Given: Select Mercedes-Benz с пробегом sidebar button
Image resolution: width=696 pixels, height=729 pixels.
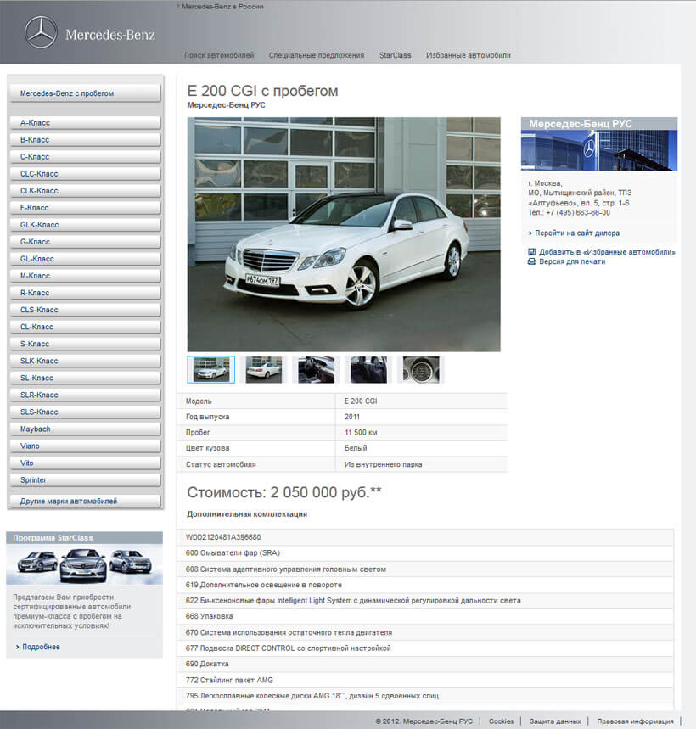Looking at the screenshot, I should click(85, 93).
